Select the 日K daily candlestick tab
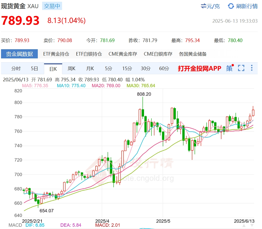The image size is (262, 229). pyautogui.click(x=53, y=69)
